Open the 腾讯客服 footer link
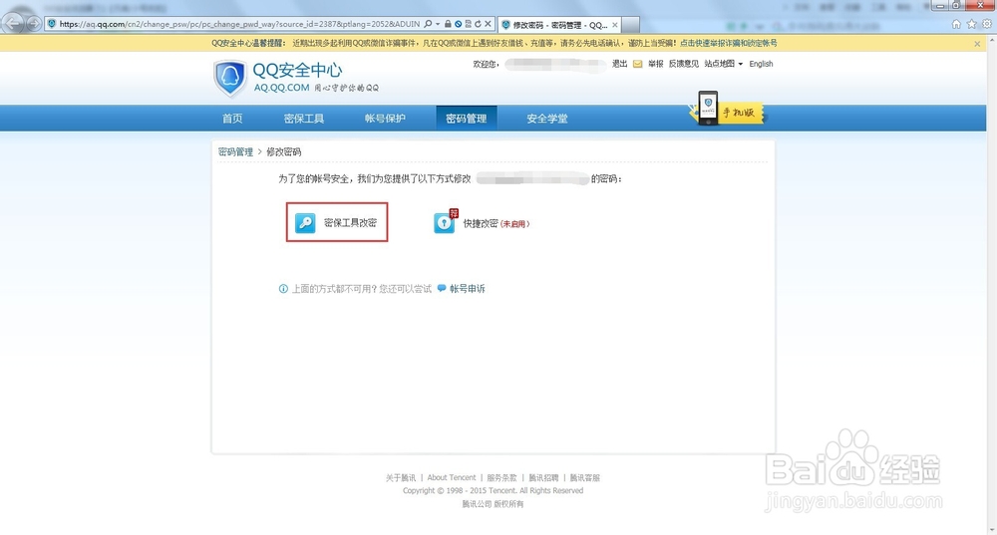997x535 pixels. [585, 478]
